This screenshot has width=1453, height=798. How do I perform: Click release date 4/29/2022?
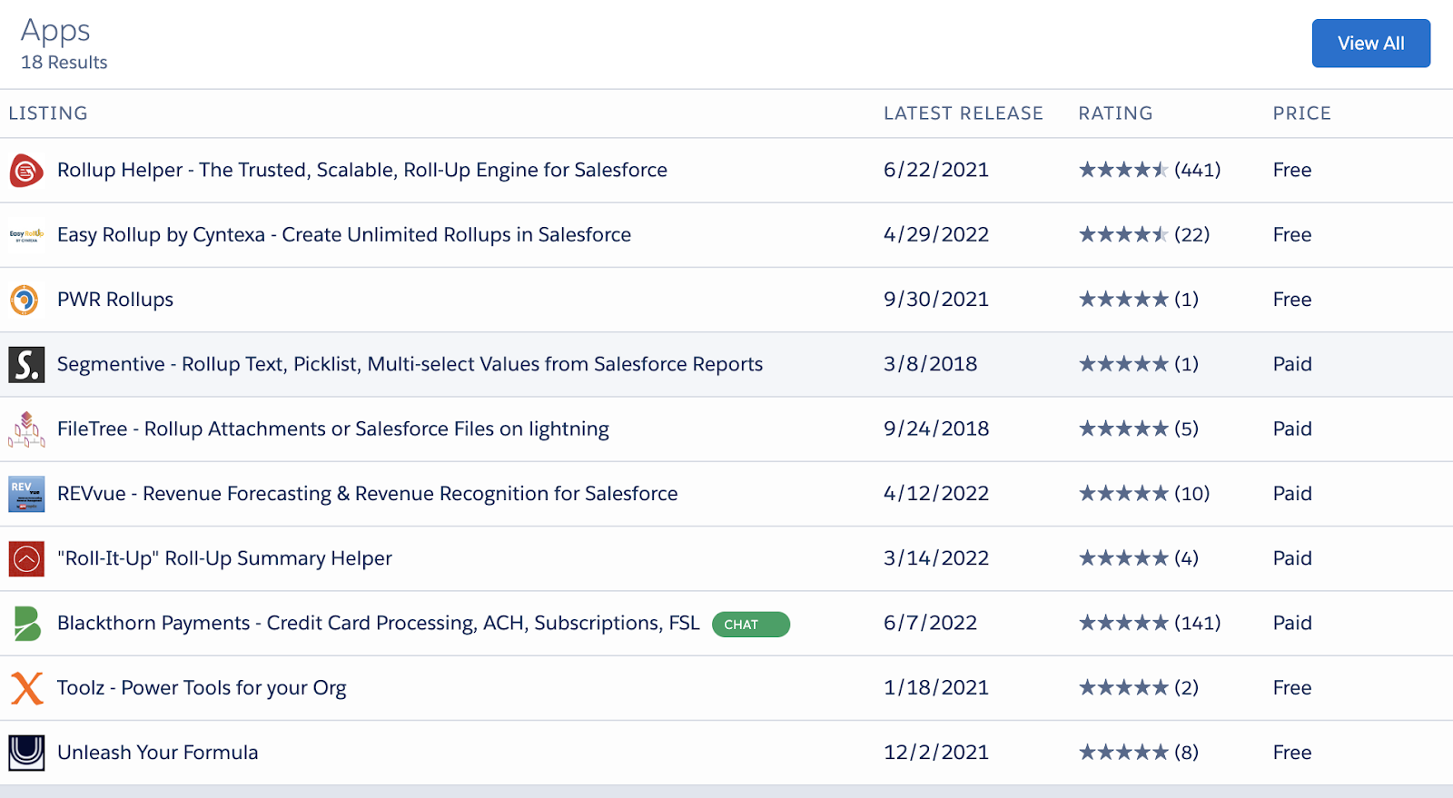(936, 235)
